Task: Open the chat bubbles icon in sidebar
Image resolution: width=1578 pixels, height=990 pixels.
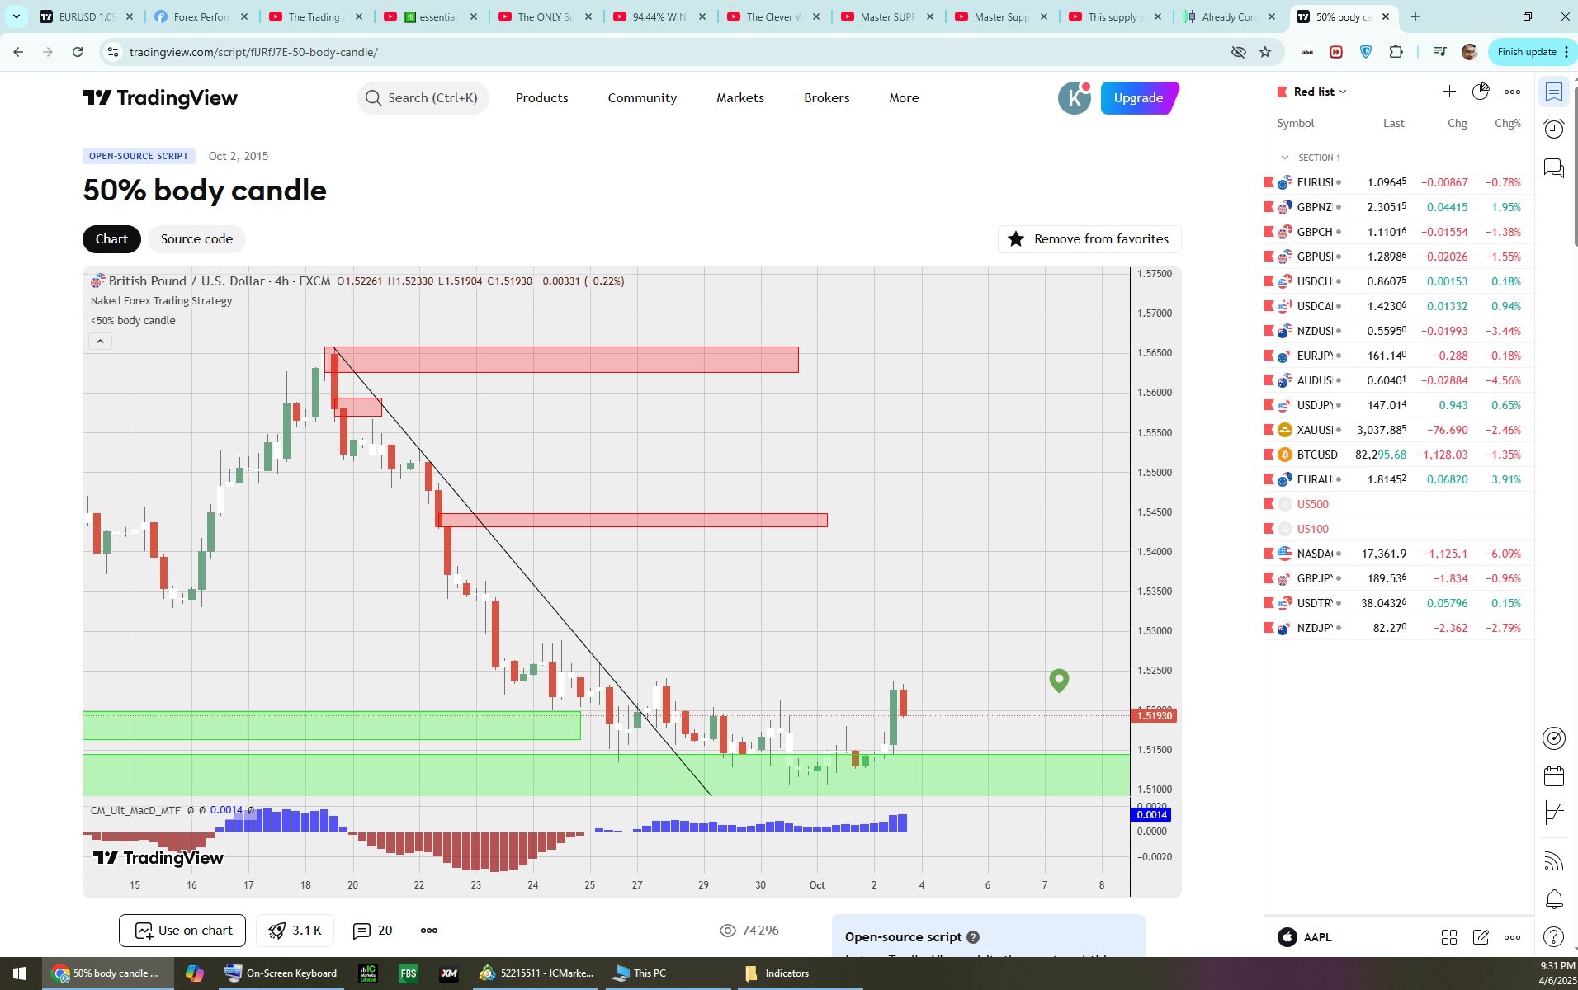Action: [x=1554, y=168]
